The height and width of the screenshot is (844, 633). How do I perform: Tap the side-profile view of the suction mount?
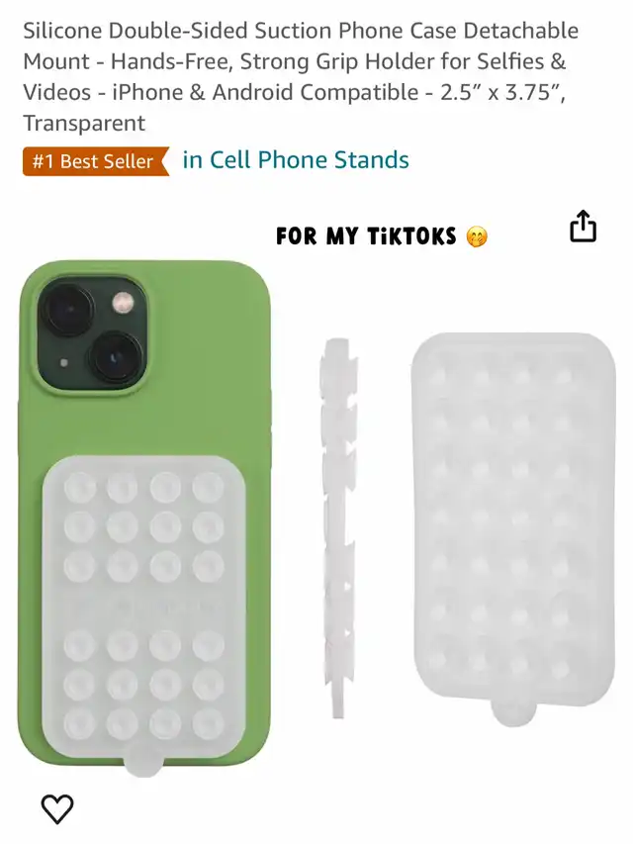pyautogui.click(x=339, y=527)
